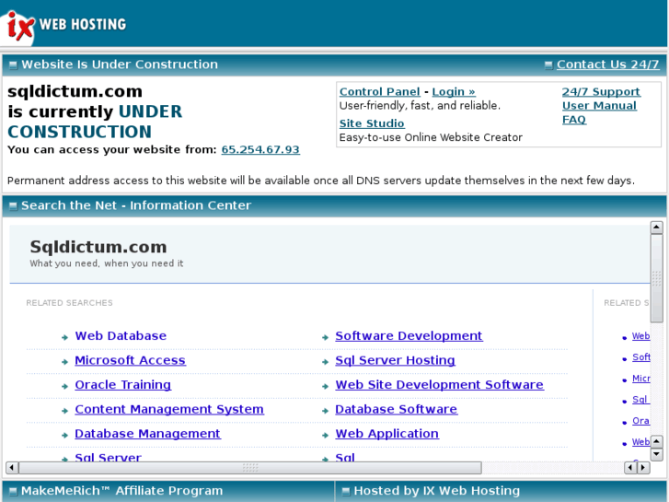Viewport: 669px width, 502px height.
Task: Click the MakeMeRich Affiliate Program header
Action: tap(122, 491)
